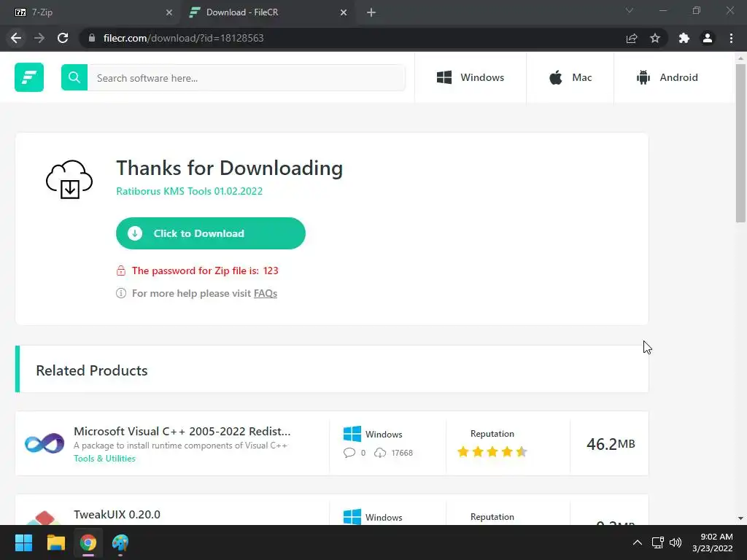Viewport: 747px width, 560px height.
Task: Click comments icon on Visual C++ row
Action: click(349, 452)
